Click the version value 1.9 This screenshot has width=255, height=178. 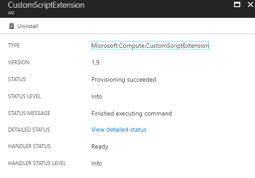click(96, 62)
